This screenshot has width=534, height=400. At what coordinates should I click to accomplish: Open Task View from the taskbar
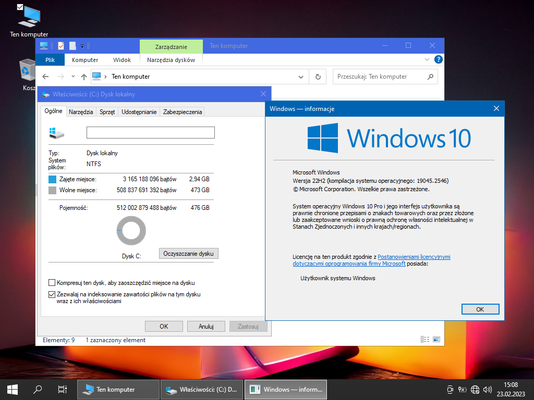pos(62,389)
